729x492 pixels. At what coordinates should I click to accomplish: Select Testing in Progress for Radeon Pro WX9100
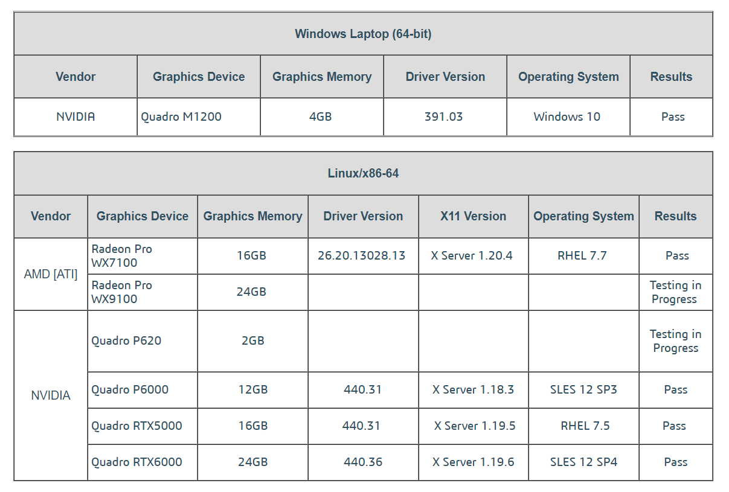[676, 292]
